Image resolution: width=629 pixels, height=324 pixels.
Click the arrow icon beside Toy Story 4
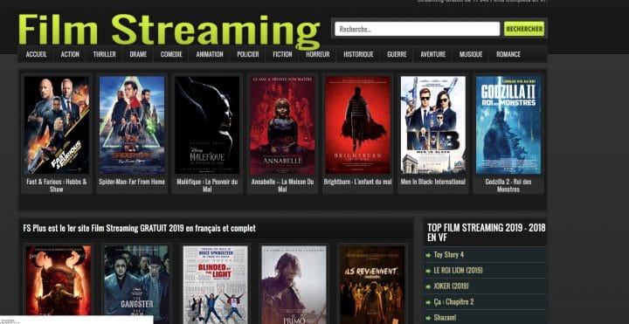click(428, 255)
